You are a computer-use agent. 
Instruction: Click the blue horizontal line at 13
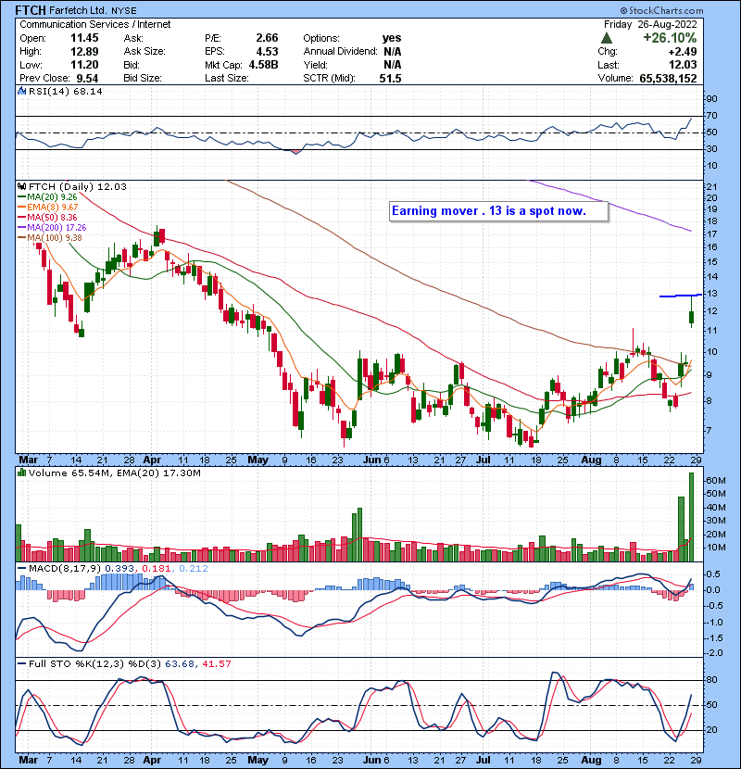681,296
